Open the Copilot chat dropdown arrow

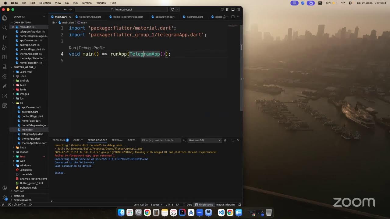[178, 9]
